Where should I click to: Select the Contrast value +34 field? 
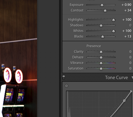pyautogui.click(x=128, y=10)
